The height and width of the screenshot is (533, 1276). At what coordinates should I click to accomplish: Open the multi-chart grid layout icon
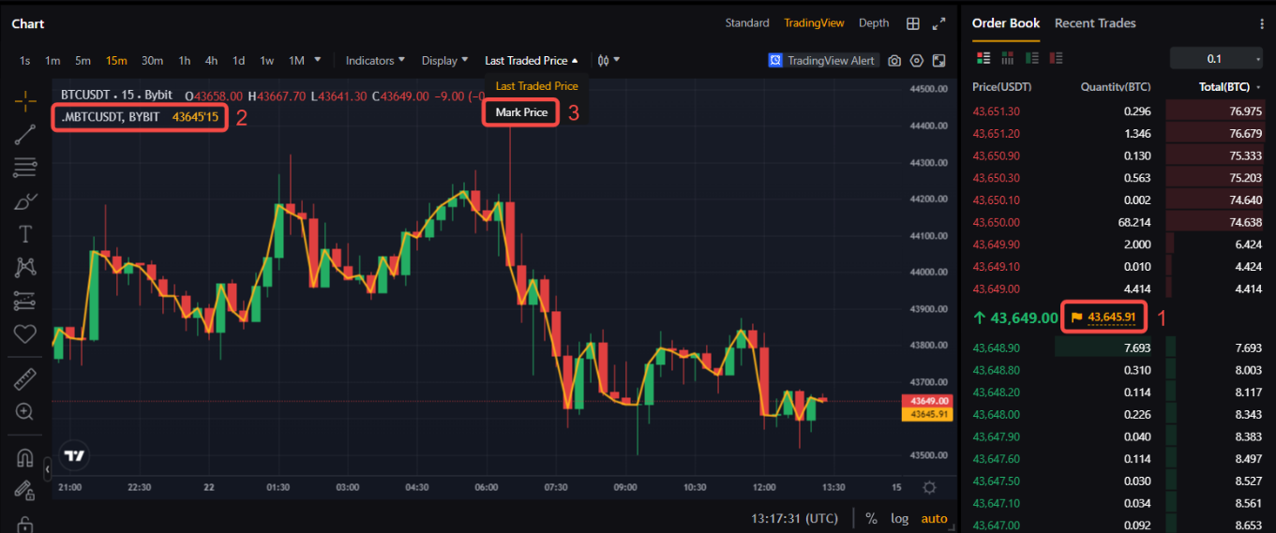(913, 23)
